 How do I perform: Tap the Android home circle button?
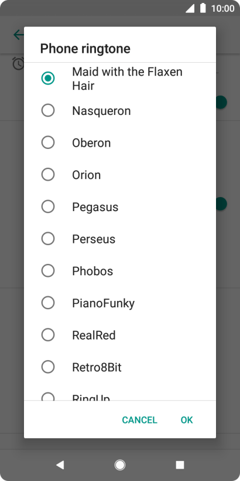click(x=120, y=465)
